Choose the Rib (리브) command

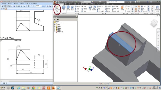point(77,11)
